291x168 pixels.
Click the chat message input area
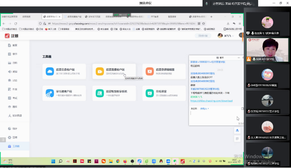point(216,116)
